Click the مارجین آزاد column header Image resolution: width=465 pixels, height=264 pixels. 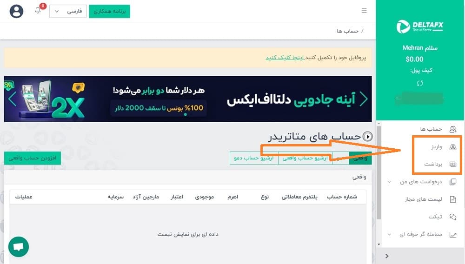(x=146, y=197)
